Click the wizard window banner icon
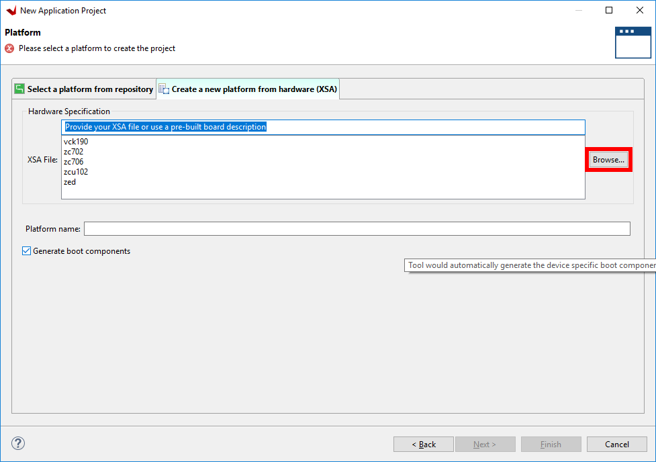Screen dimensions: 656x462 633,43
